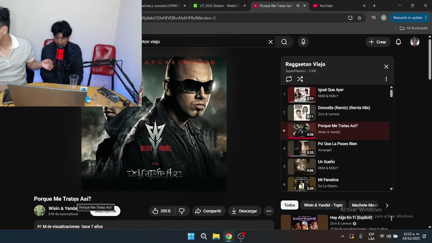Image resolution: width=432 pixels, height=243 pixels.
Task: Open Hay Algo En Ti (Explicit) recommended video
Action: (x=351, y=218)
